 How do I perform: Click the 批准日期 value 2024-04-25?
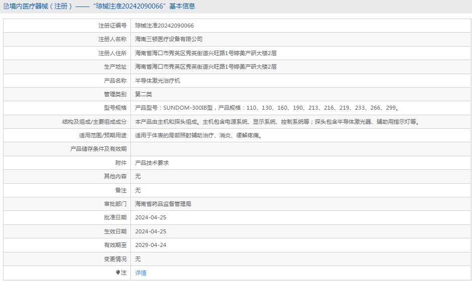tap(150, 217)
